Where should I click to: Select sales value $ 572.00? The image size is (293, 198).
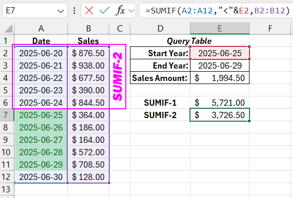pos(88,152)
